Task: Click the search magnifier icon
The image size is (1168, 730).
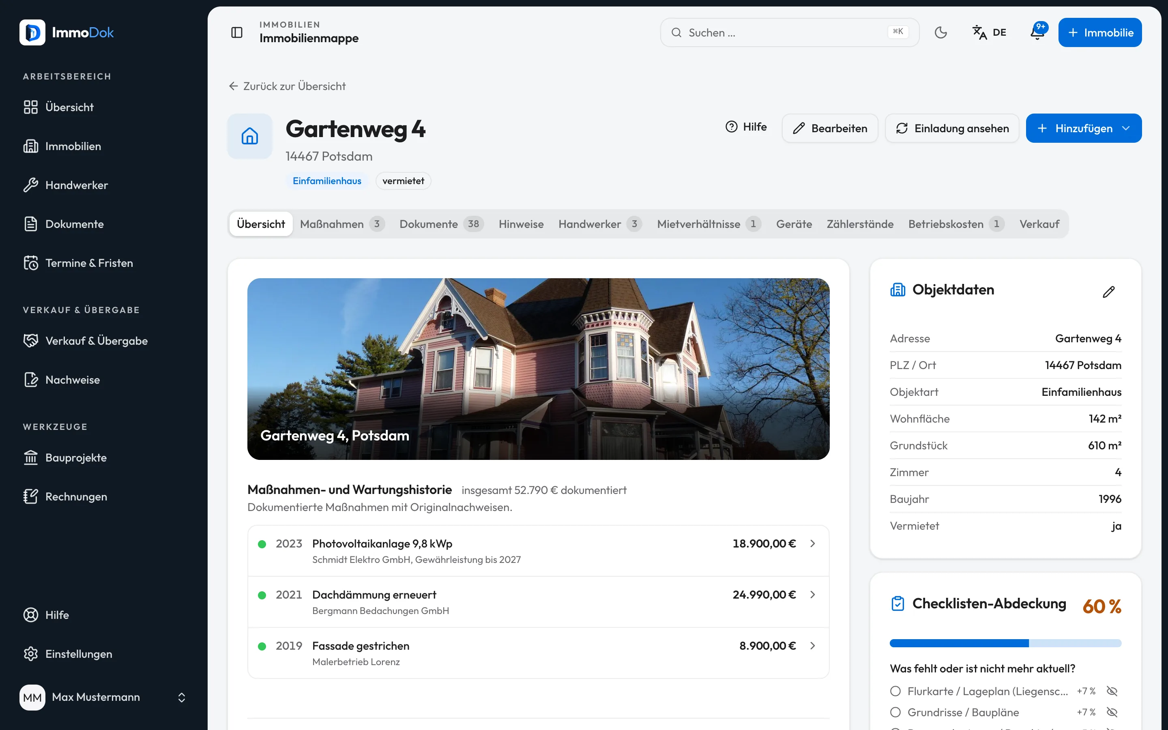Action: point(676,32)
